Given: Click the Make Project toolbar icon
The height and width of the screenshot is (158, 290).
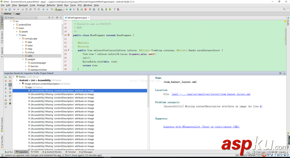Looking at the screenshot, I should pos(52,9).
